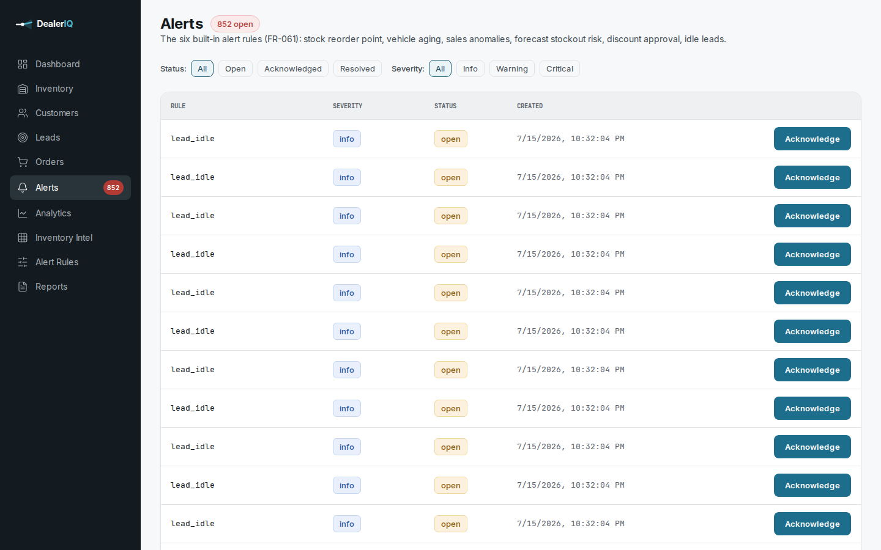Select the Customers people icon

[x=23, y=113]
